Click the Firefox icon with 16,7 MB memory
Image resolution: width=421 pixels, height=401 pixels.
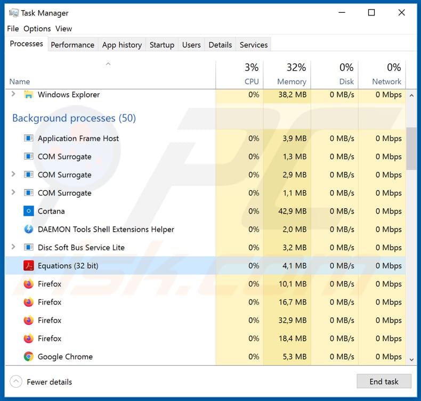(28, 302)
